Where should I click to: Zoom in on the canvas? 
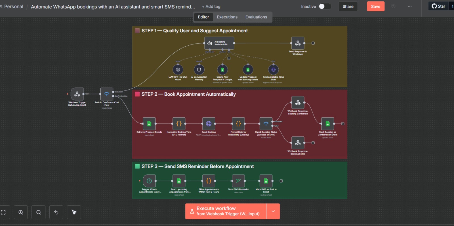click(x=21, y=212)
